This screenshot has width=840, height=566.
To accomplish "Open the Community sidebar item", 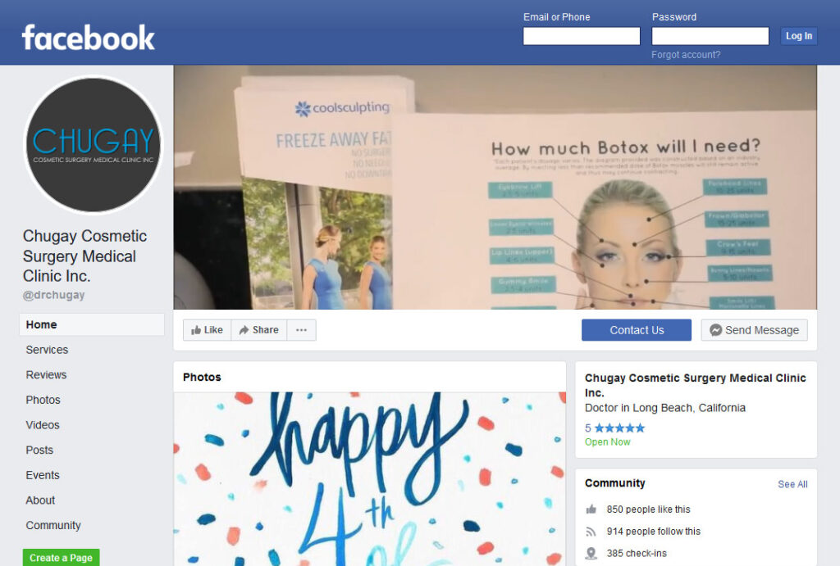I will pos(53,526).
